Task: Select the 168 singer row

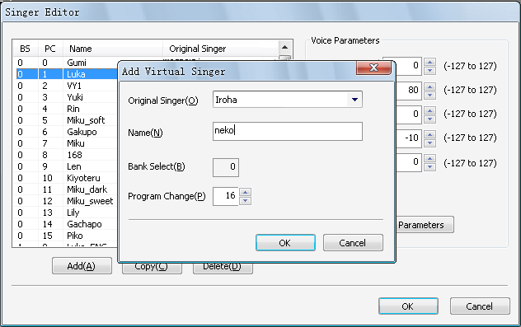Action: pyautogui.click(x=67, y=155)
